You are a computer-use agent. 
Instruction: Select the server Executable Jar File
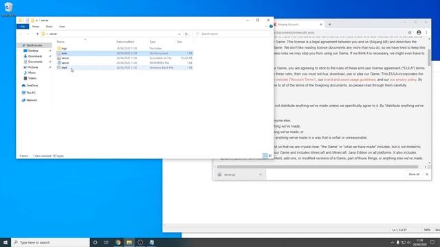124,58
